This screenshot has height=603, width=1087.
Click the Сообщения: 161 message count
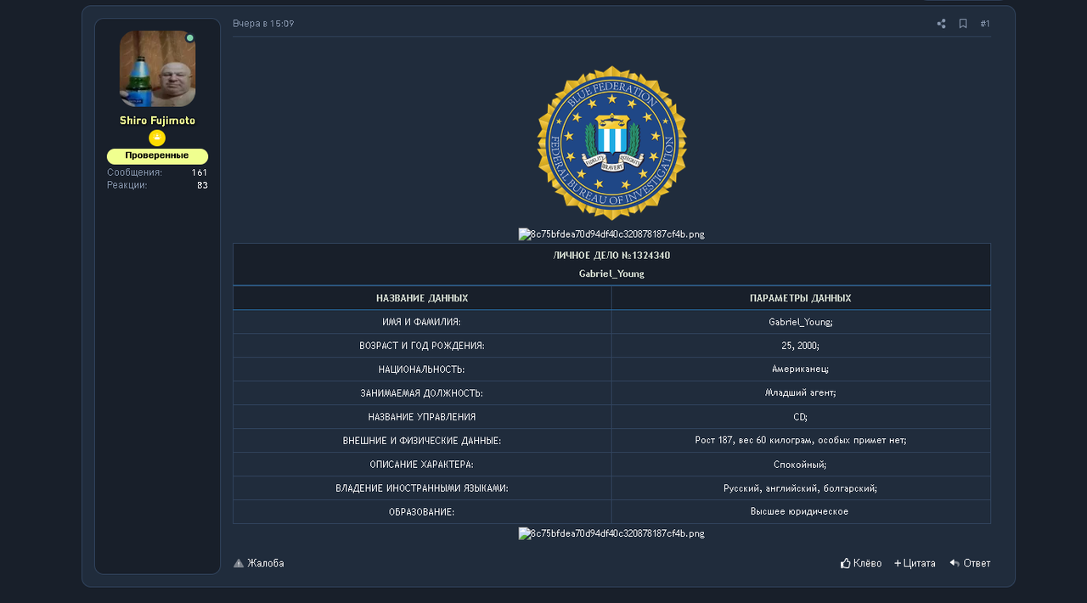[157, 172]
